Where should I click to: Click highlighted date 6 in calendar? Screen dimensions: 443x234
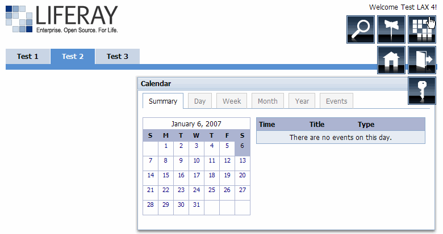tap(243, 146)
